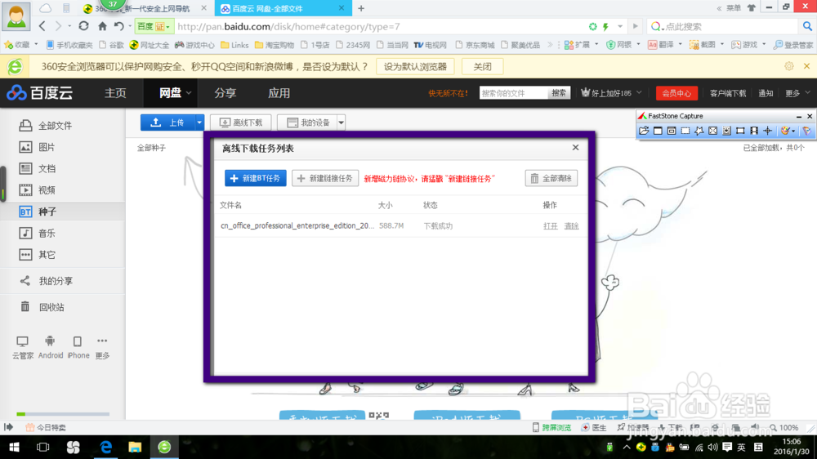Image resolution: width=817 pixels, height=459 pixels.
Task: Expand the 更多 dropdown in header
Action: pos(797,93)
